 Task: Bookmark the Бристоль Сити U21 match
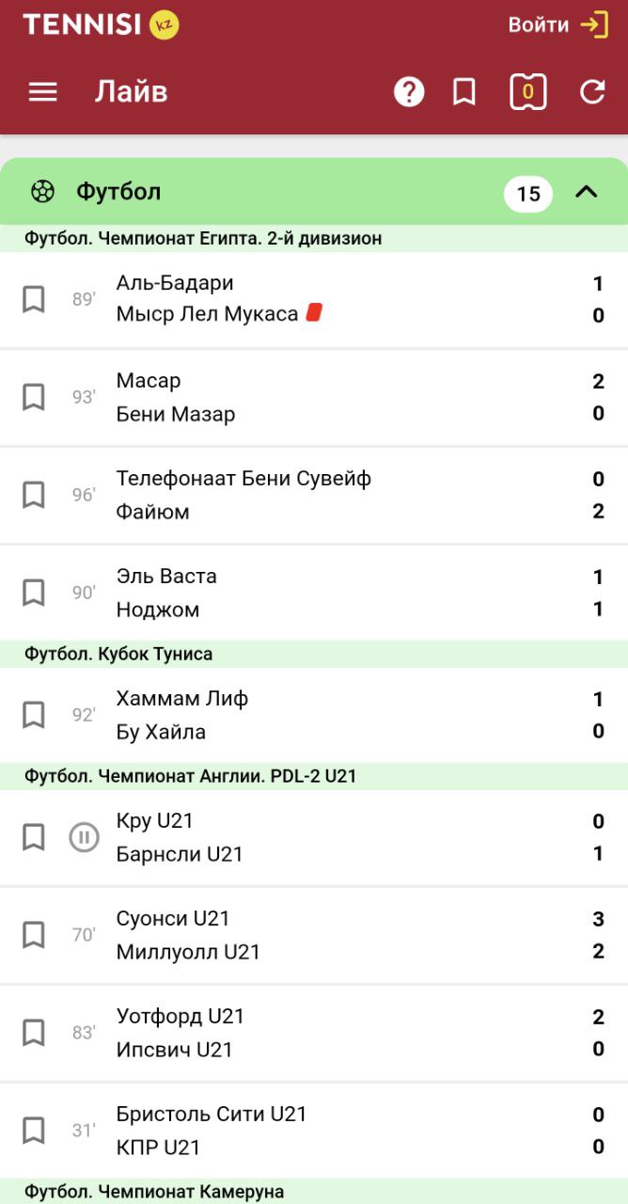click(x=34, y=1130)
